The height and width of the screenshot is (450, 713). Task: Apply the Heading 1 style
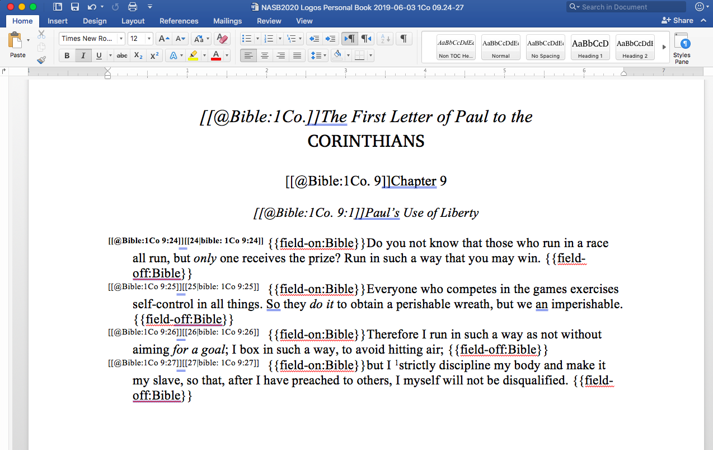(590, 47)
